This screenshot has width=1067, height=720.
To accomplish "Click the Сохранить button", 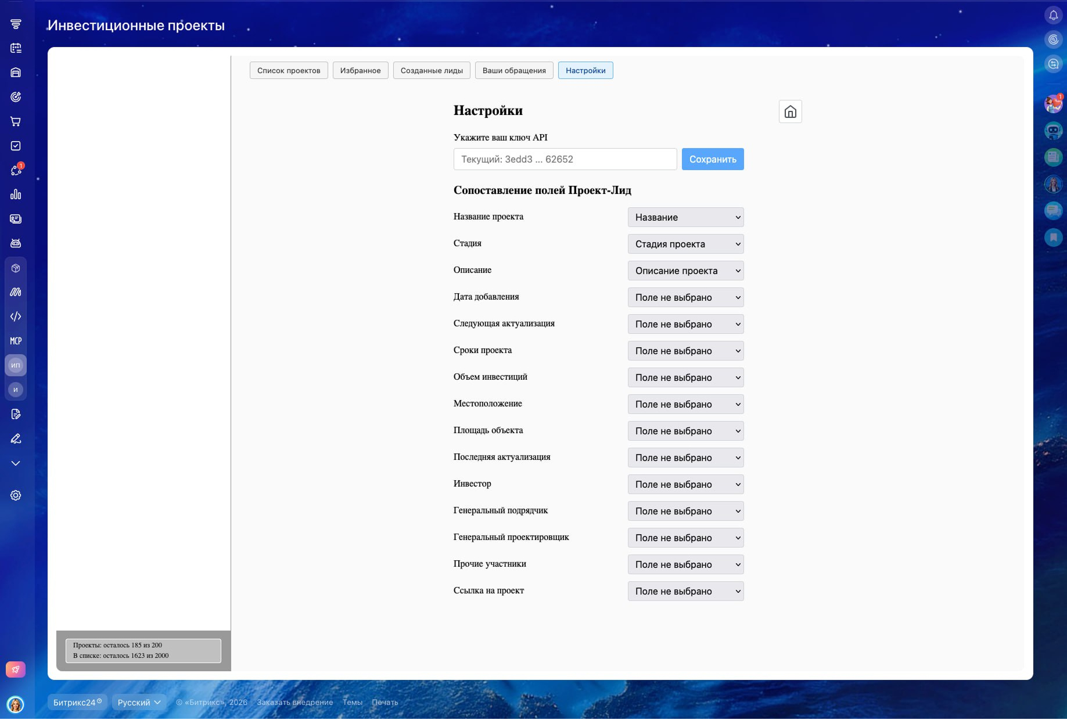I will coord(712,159).
